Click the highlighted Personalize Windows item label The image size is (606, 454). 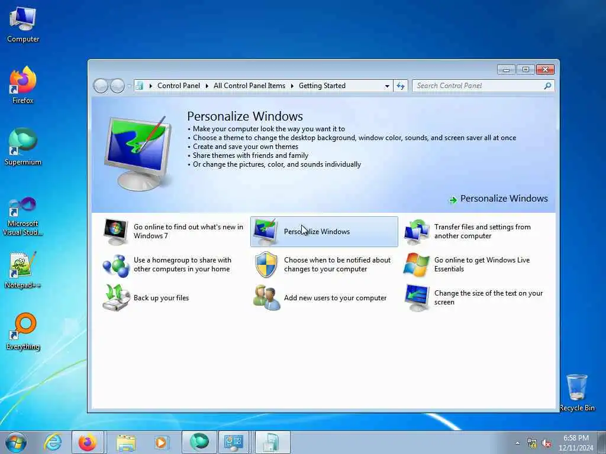(317, 232)
